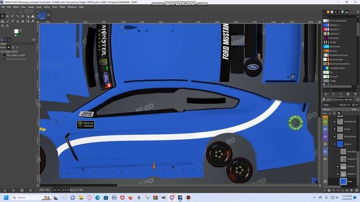Open the Layer menu
Image resolution: width=360 pixels, height=202 pixels.
click(39, 7)
